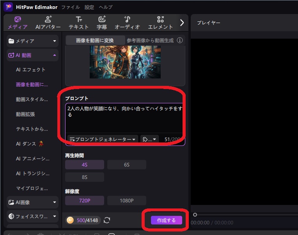Click the player timeline slider handle
Viewport: 298px width, 235px height.
195,215
